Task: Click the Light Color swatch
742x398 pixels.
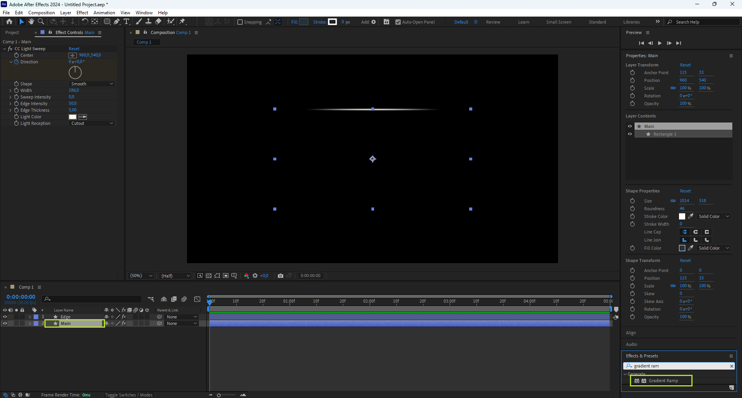Action: [x=73, y=117]
